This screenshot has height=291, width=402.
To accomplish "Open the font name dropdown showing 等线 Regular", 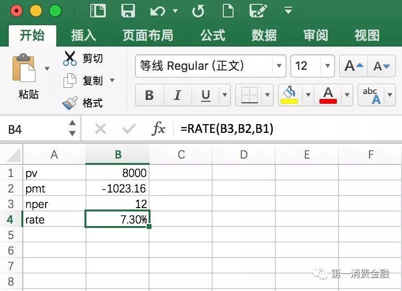I will (x=279, y=65).
